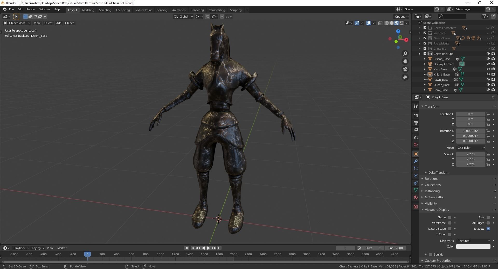Open the Global transform orientation dropdown
The width and height of the screenshot is (498, 269).
pos(184,17)
